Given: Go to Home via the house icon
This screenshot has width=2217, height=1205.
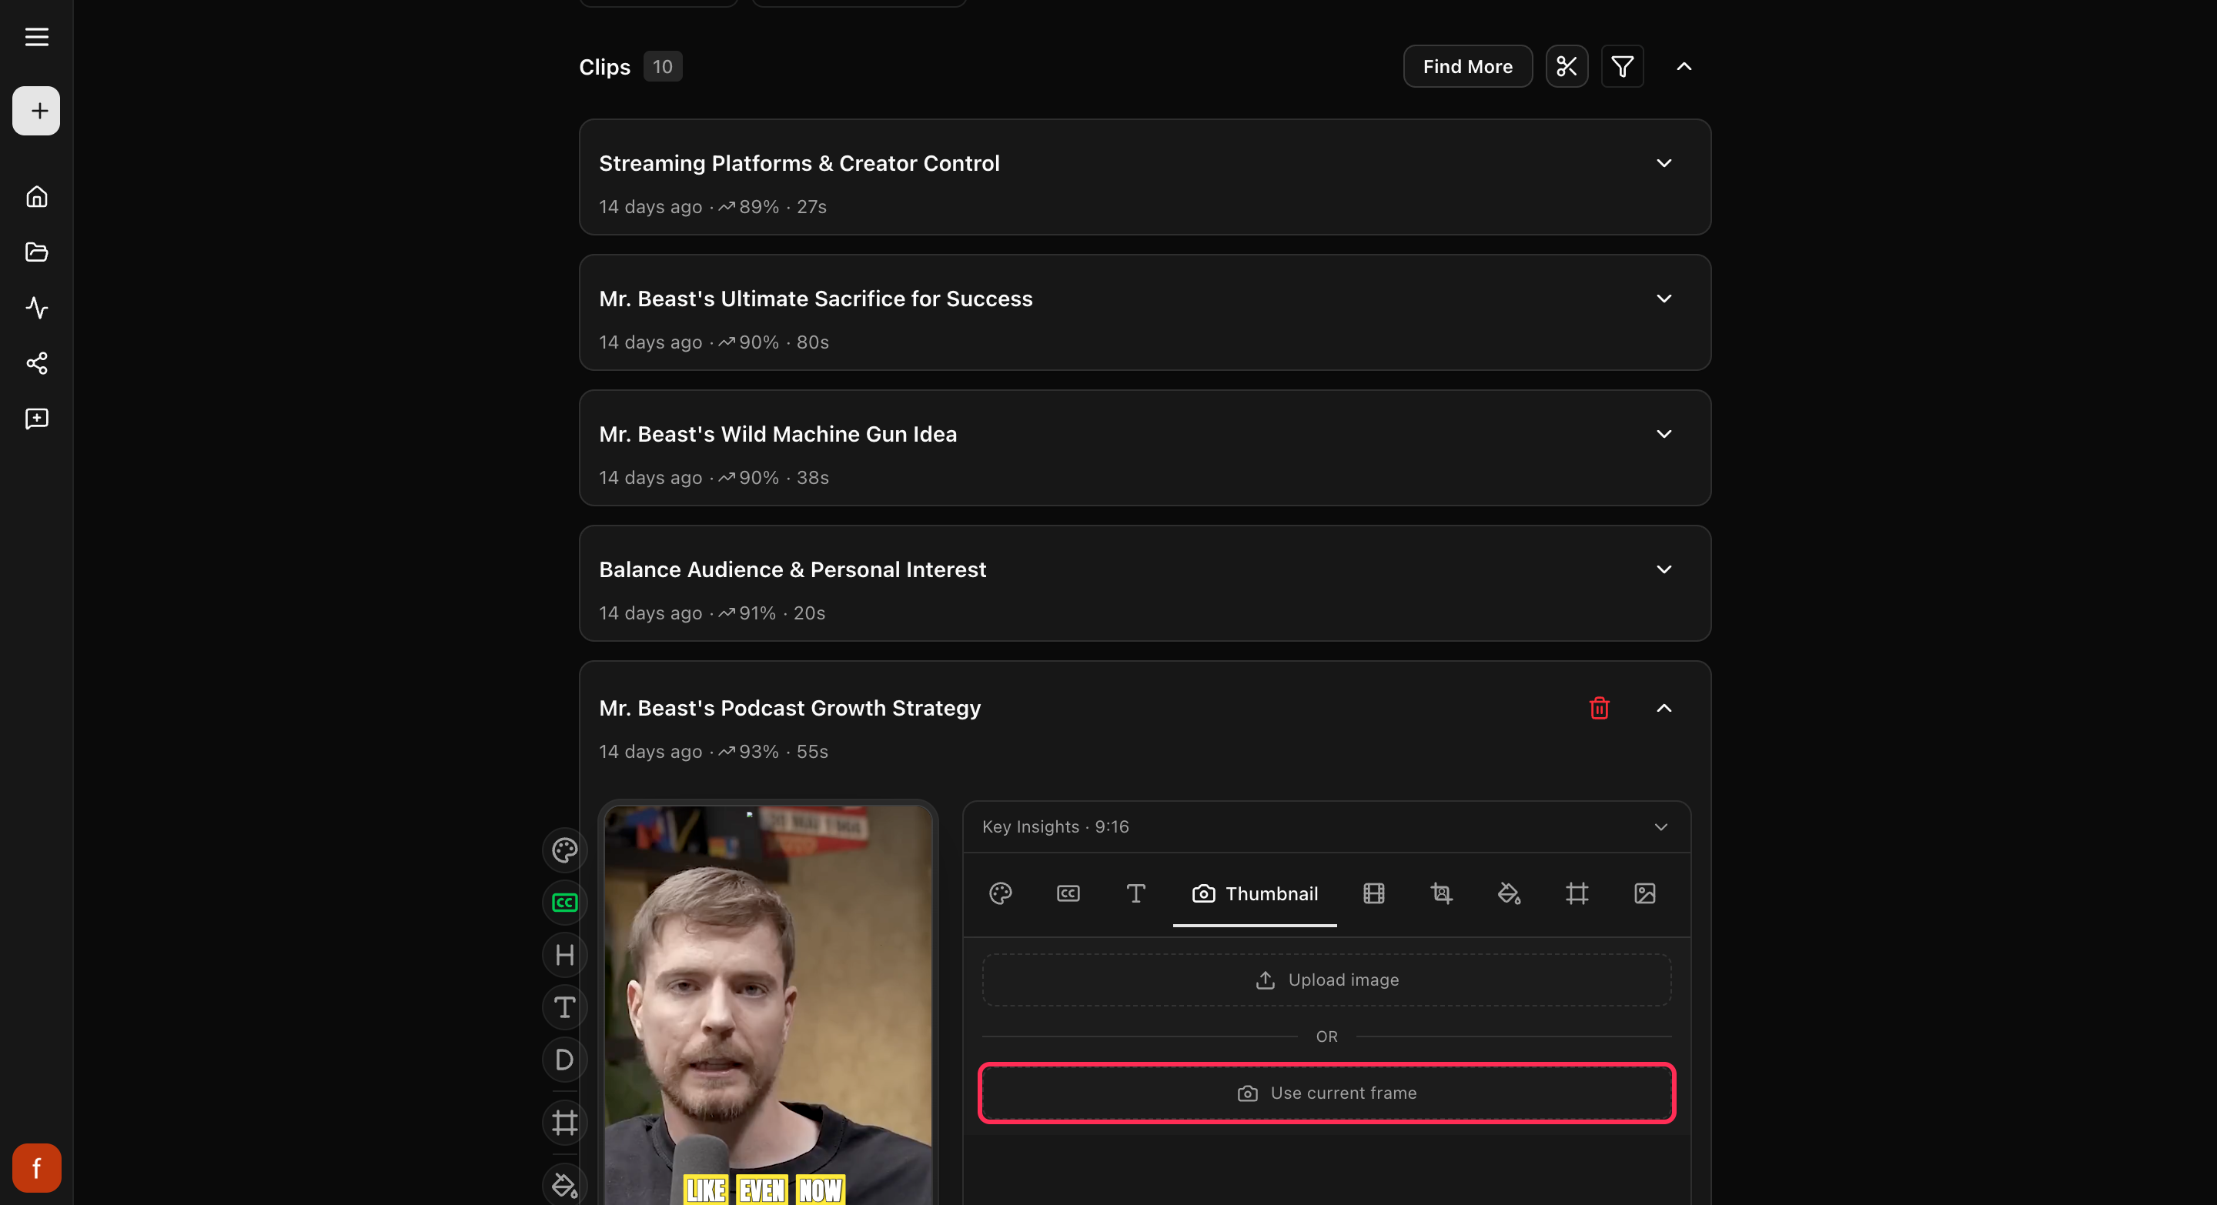Looking at the screenshot, I should [36, 197].
